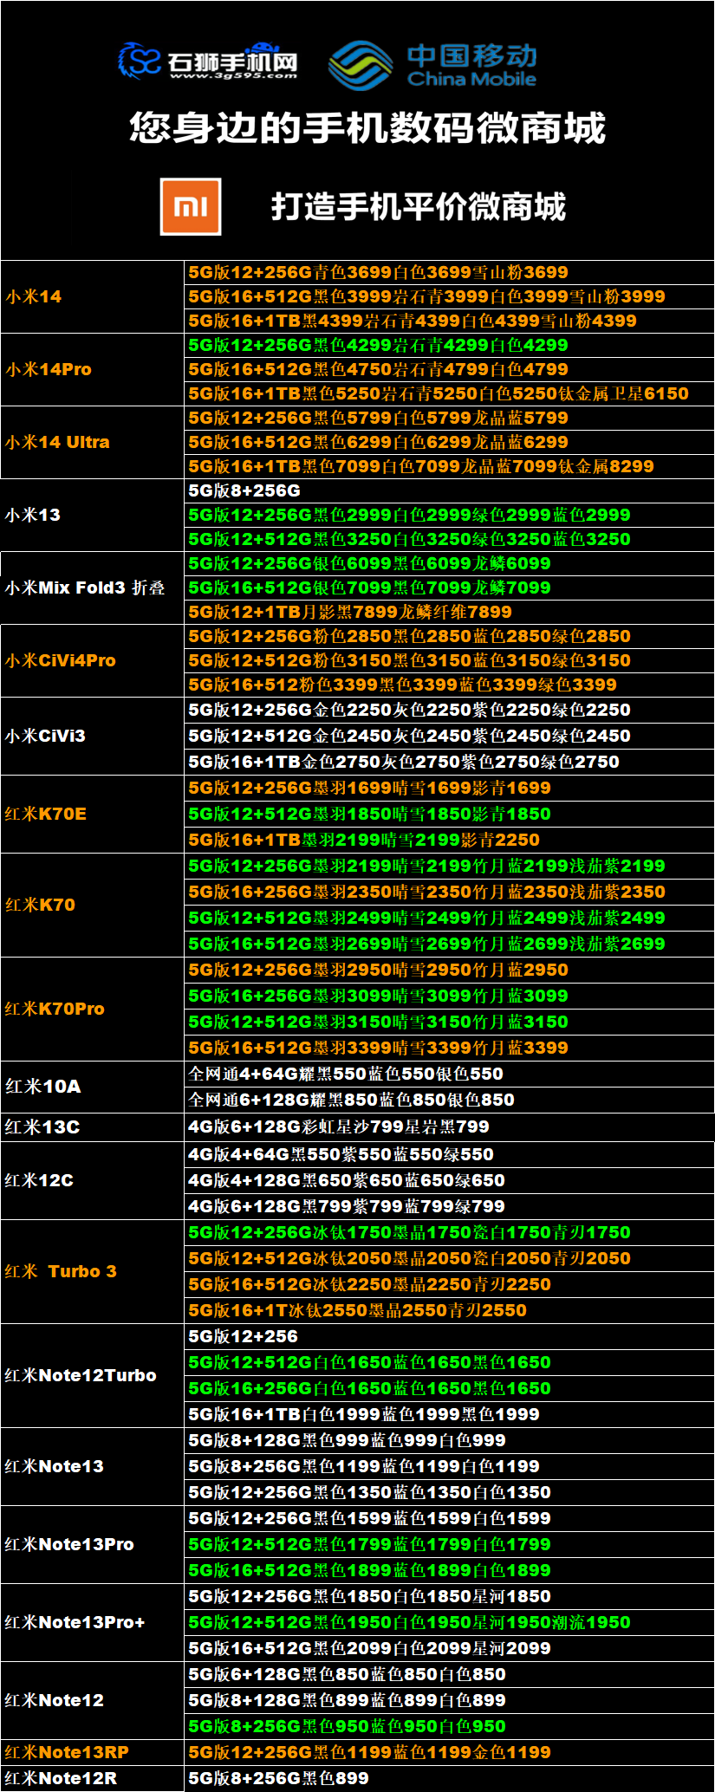This screenshot has height=1792, width=715.
Task: Select the 红米K70E model cell
Action: click(x=93, y=814)
